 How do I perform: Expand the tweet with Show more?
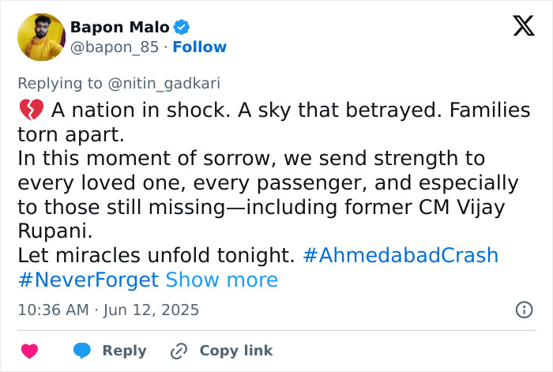(x=221, y=280)
